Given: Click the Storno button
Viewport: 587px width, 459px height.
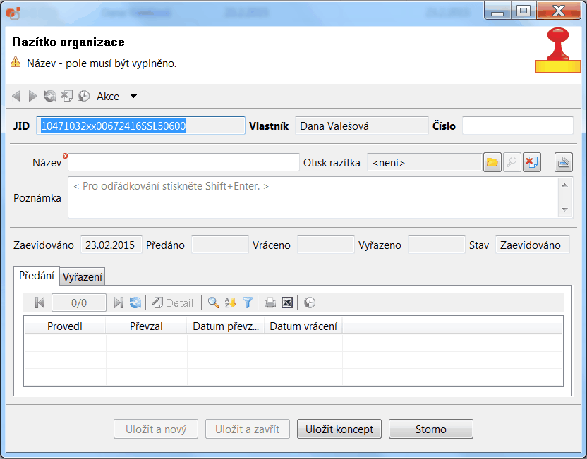Looking at the screenshot, I should [x=431, y=429].
